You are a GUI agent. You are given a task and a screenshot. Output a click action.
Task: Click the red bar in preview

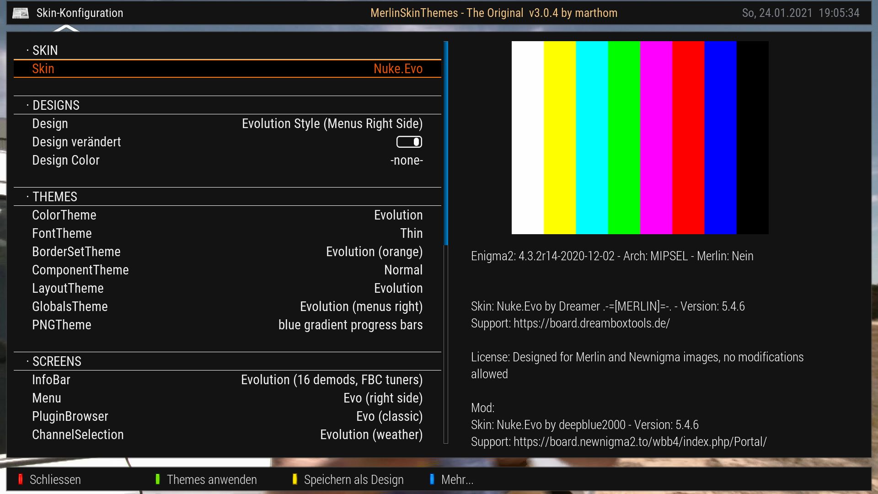688,138
